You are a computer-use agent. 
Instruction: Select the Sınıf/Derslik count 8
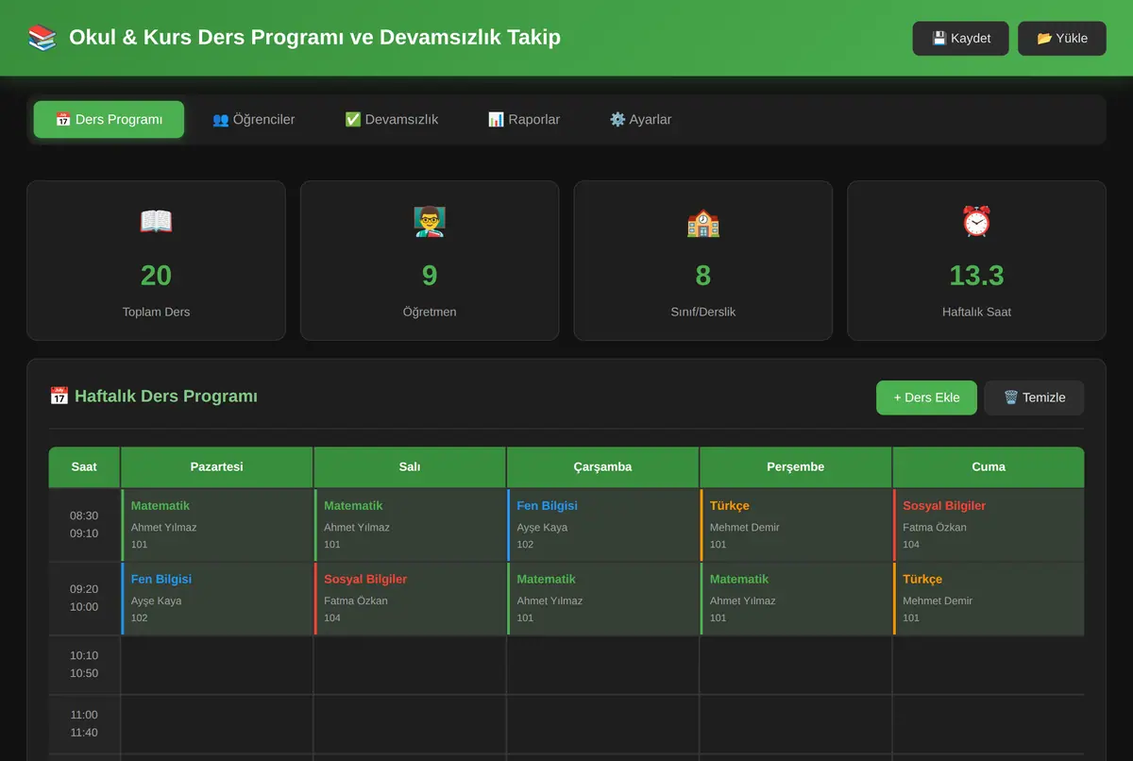(703, 276)
